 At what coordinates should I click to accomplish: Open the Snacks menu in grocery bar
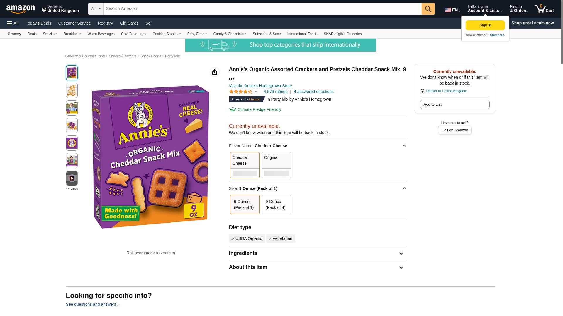[x=50, y=34]
